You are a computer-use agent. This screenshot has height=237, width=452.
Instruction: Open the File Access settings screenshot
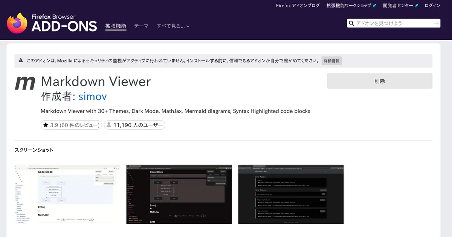(x=291, y=194)
